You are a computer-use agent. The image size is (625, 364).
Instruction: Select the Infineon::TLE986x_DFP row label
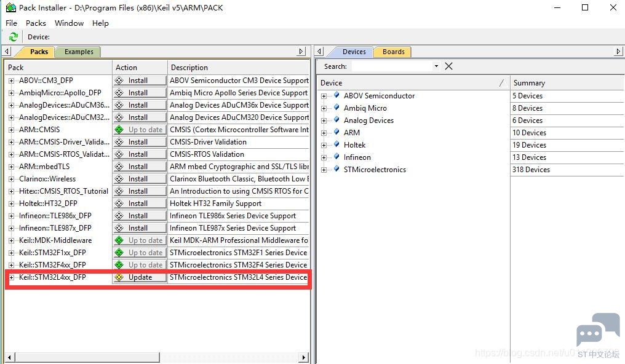point(55,216)
